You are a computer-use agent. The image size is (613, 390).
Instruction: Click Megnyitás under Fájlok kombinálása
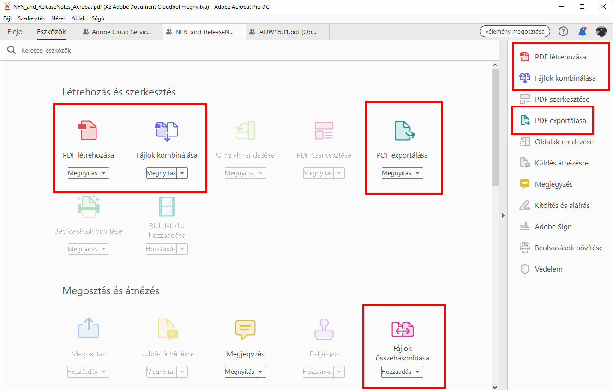pyautogui.click(x=162, y=173)
